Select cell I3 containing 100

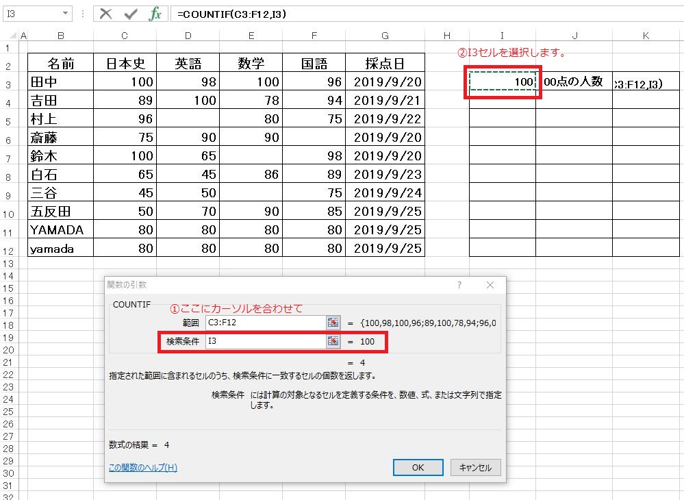coord(503,82)
